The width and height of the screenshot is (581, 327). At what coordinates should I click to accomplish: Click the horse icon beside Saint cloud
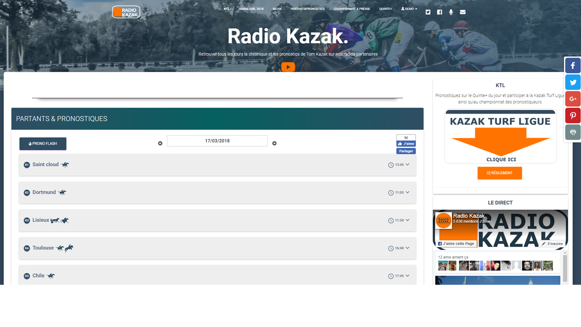coord(65,164)
